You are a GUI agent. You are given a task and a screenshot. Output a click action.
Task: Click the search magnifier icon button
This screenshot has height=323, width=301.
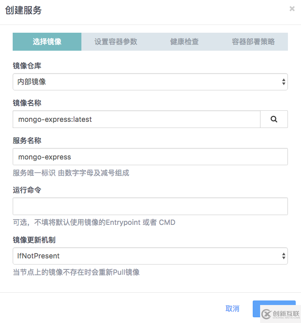(274, 119)
